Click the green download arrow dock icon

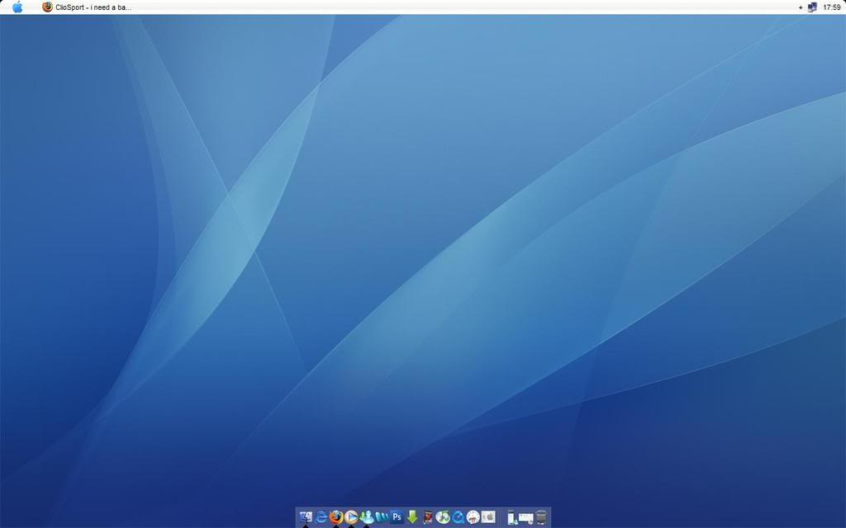[x=412, y=517]
